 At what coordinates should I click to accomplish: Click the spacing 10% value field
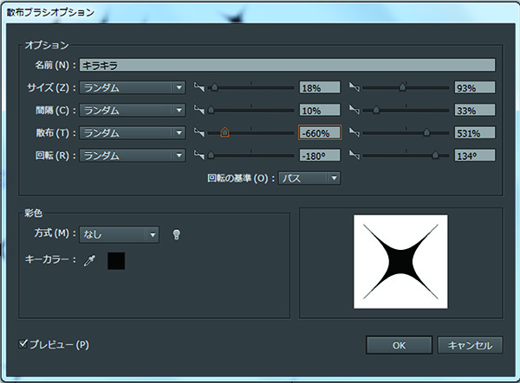point(320,110)
